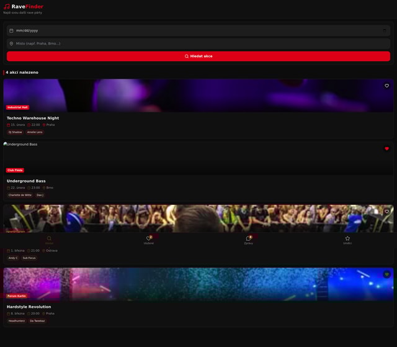The height and width of the screenshot is (347, 397).
Task: Open the Techno Warehouse Night title
Action: 33,118
